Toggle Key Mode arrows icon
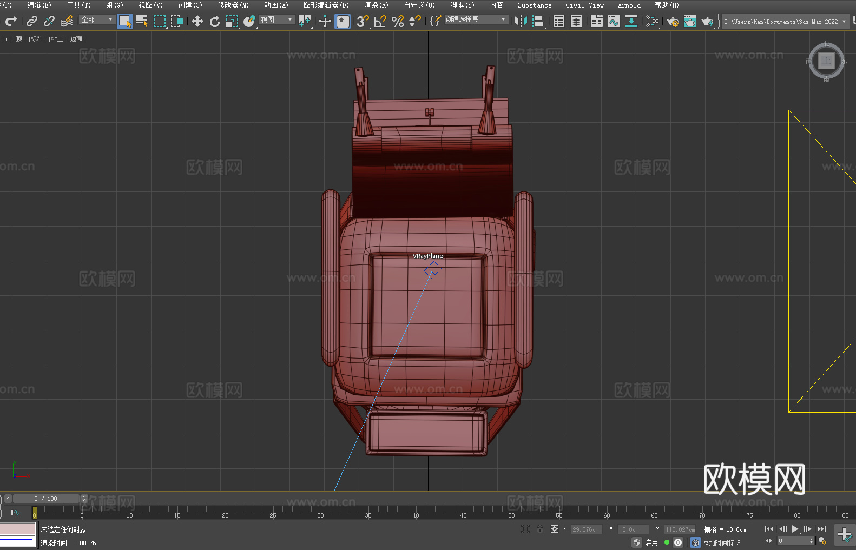Screen dimensions: 856x550 pos(769,541)
